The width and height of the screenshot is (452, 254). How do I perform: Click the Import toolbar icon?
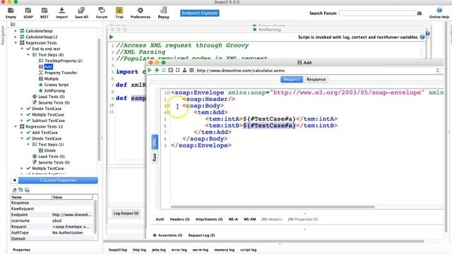tap(61, 11)
